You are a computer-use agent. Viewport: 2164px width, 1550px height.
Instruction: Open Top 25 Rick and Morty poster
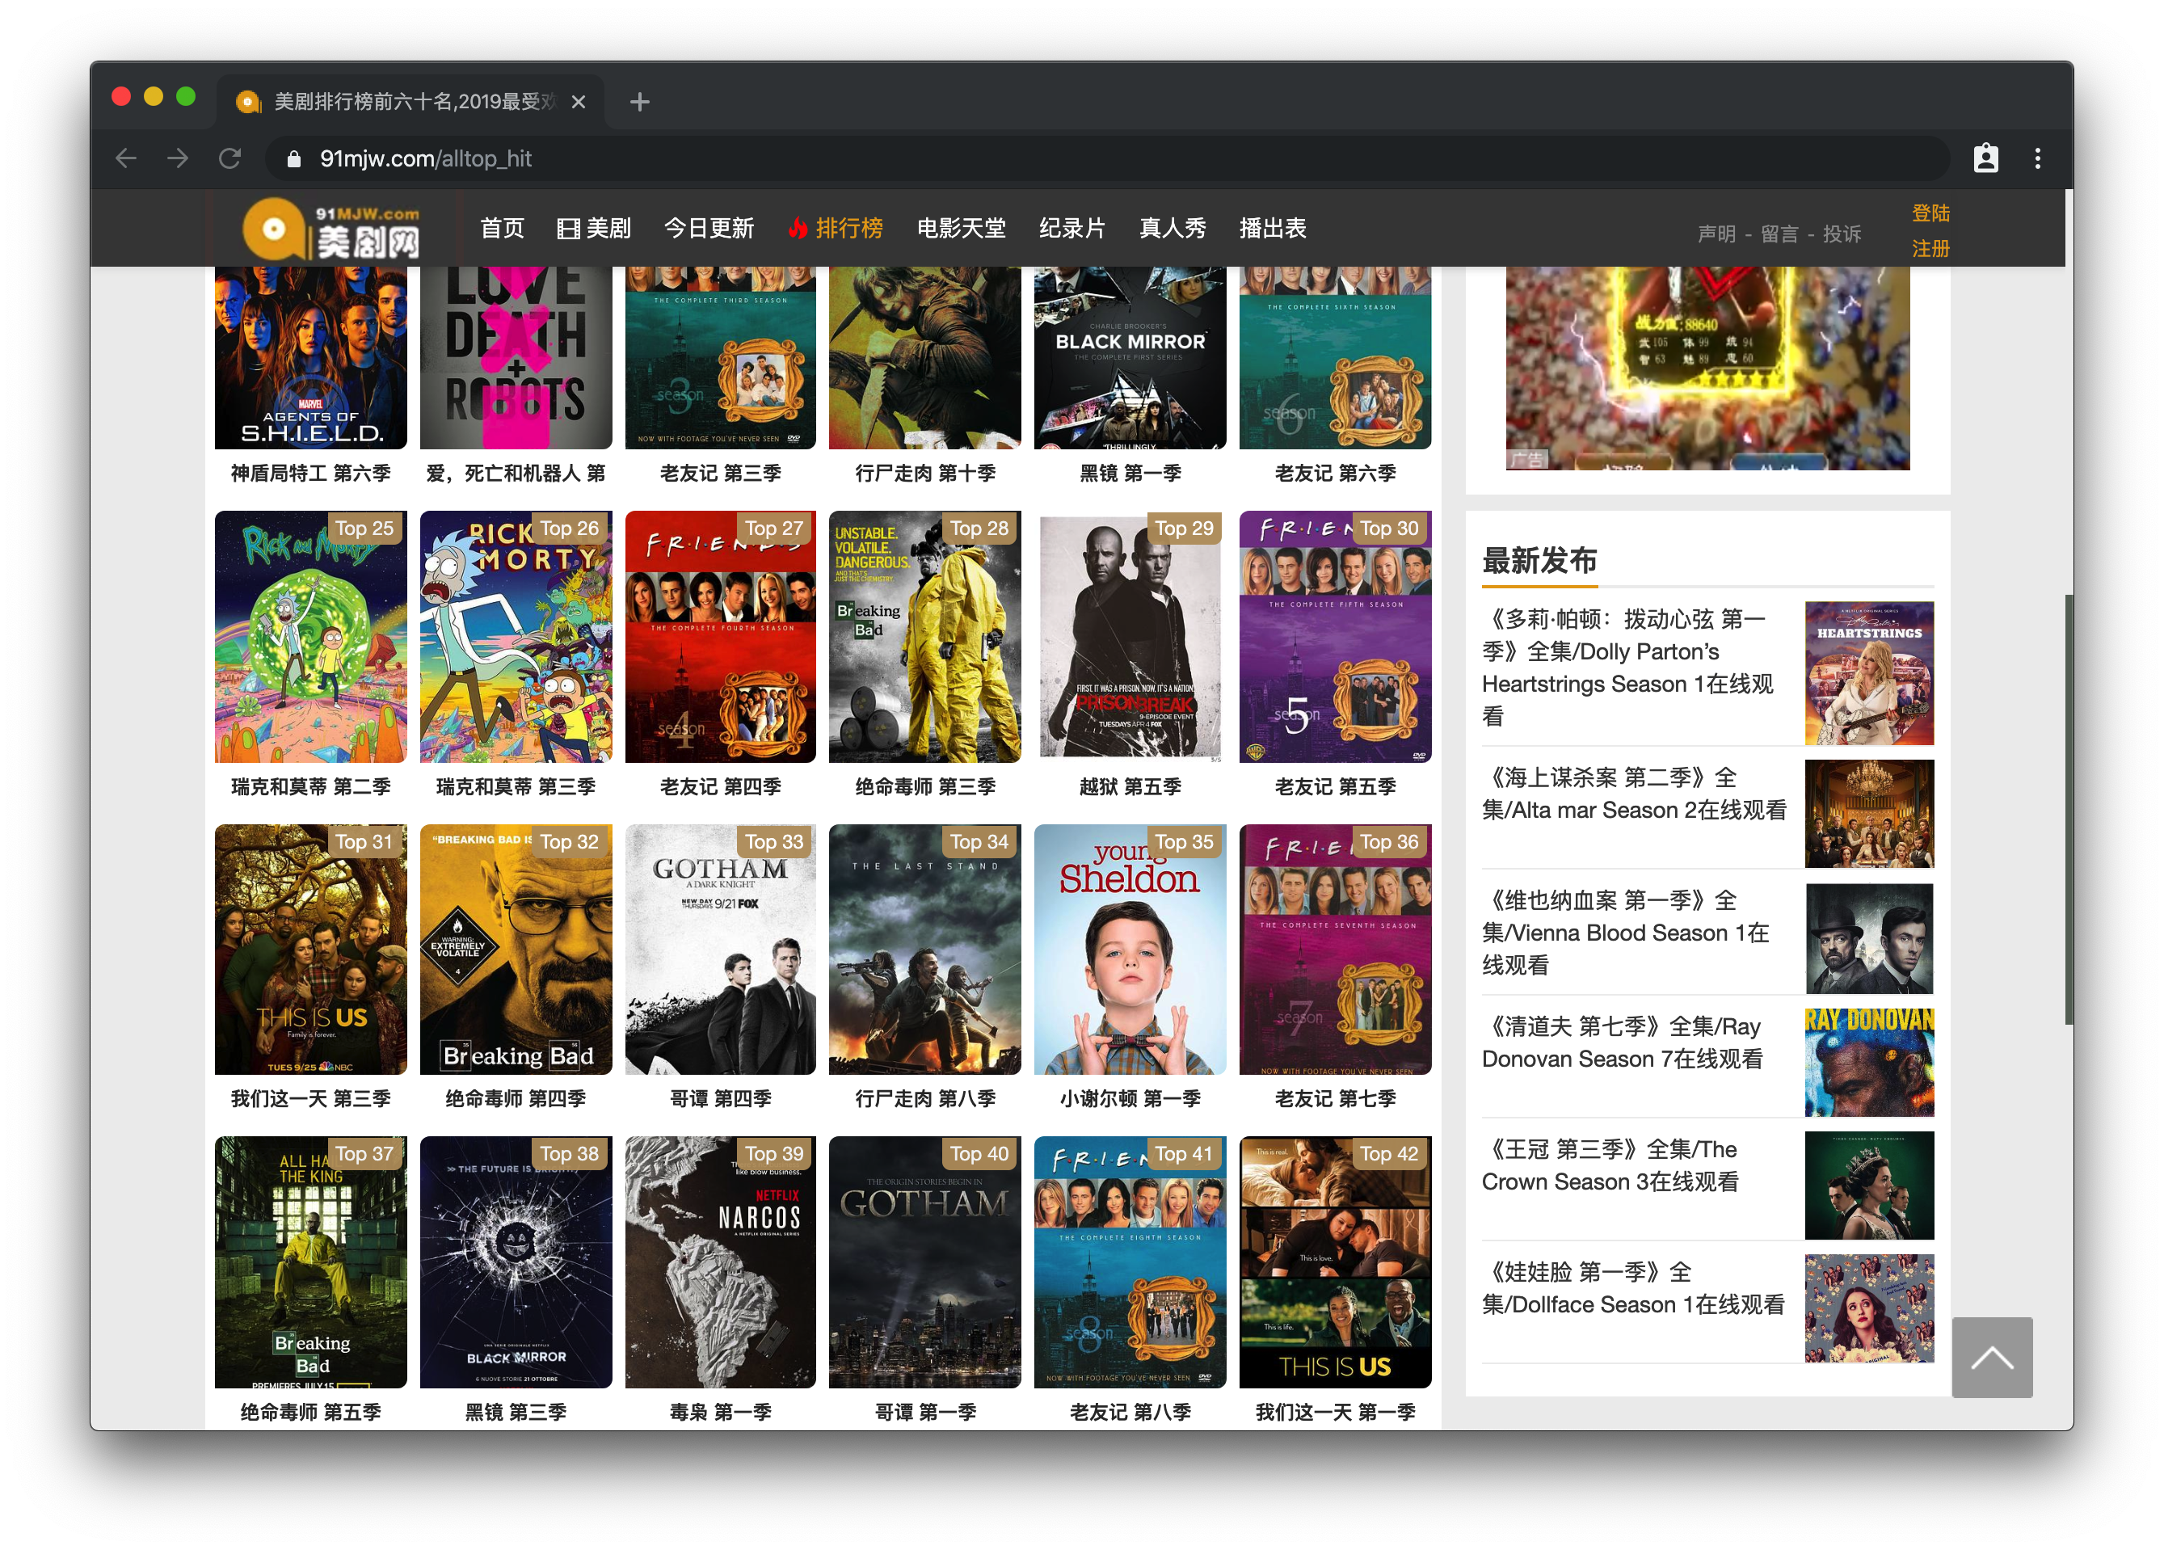310,637
